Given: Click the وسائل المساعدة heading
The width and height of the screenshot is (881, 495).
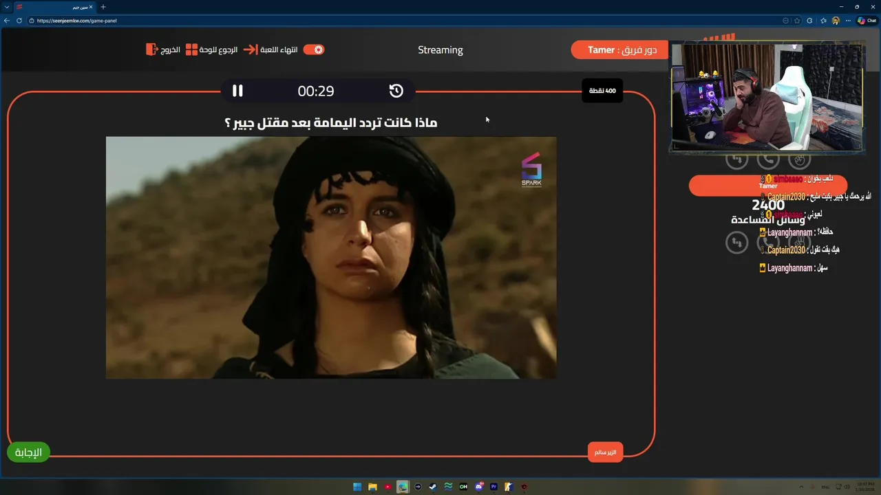Looking at the screenshot, I should 767,219.
